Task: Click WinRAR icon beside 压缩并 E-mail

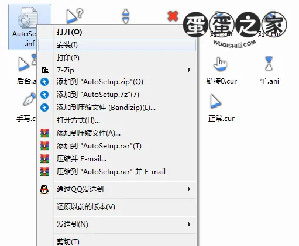Action: click(x=44, y=159)
